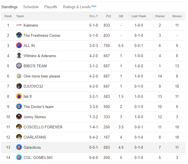
Task: Click the fab fl purple jersey icon
Action: click(x=19, y=96)
